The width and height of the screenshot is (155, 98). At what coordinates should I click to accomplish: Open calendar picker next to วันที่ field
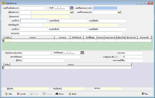[71, 8]
